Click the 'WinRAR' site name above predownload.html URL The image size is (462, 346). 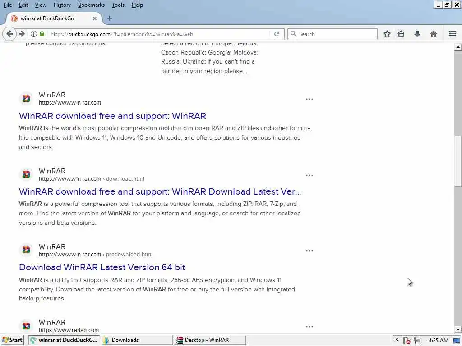(52, 247)
